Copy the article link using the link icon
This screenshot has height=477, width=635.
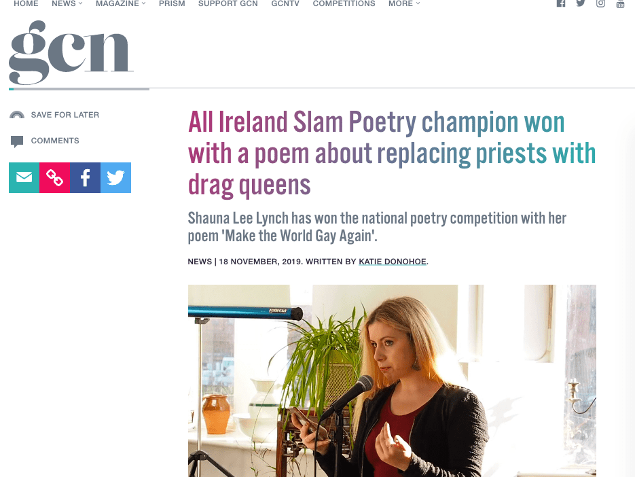click(x=54, y=177)
